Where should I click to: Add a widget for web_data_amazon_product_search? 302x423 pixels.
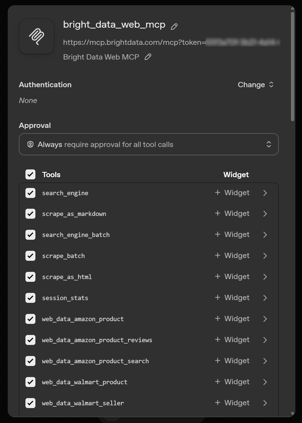[232, 361]
